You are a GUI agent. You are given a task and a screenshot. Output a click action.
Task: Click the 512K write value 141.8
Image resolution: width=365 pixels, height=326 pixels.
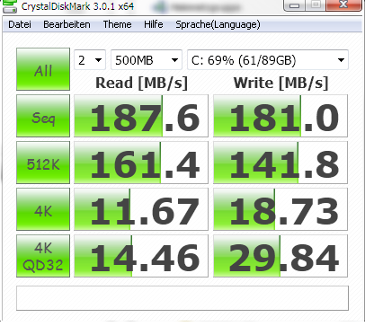(280, 163)
